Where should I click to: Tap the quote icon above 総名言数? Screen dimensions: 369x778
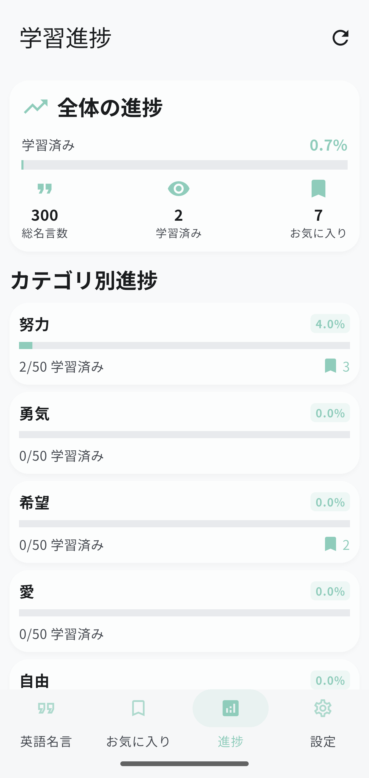[45, 188]
